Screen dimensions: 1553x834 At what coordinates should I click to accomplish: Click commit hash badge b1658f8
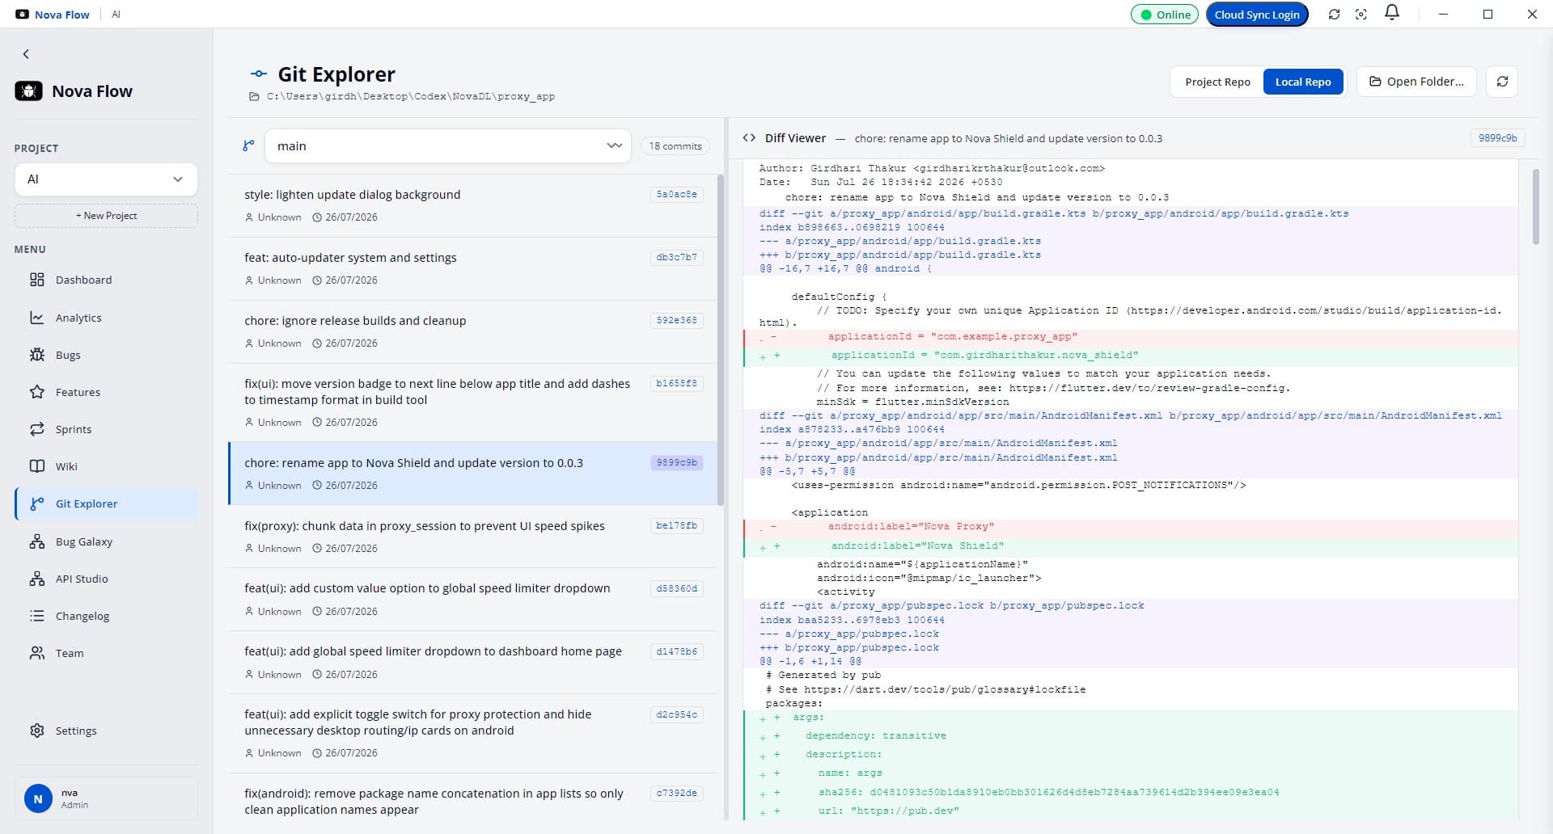click(676, 383)
